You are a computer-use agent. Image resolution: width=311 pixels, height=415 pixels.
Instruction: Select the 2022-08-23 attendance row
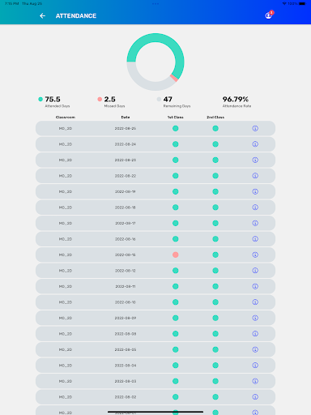pos(155,160)
